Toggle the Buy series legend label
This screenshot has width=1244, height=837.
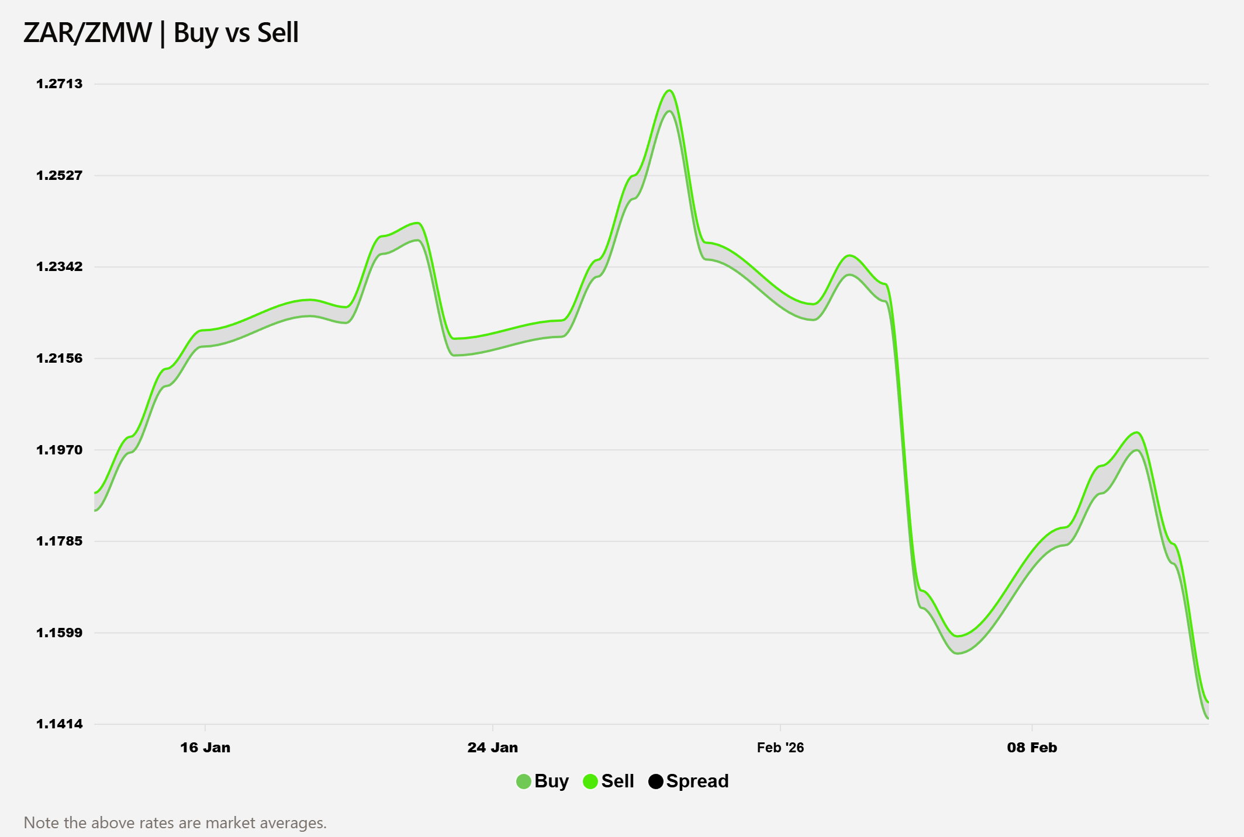551,782
